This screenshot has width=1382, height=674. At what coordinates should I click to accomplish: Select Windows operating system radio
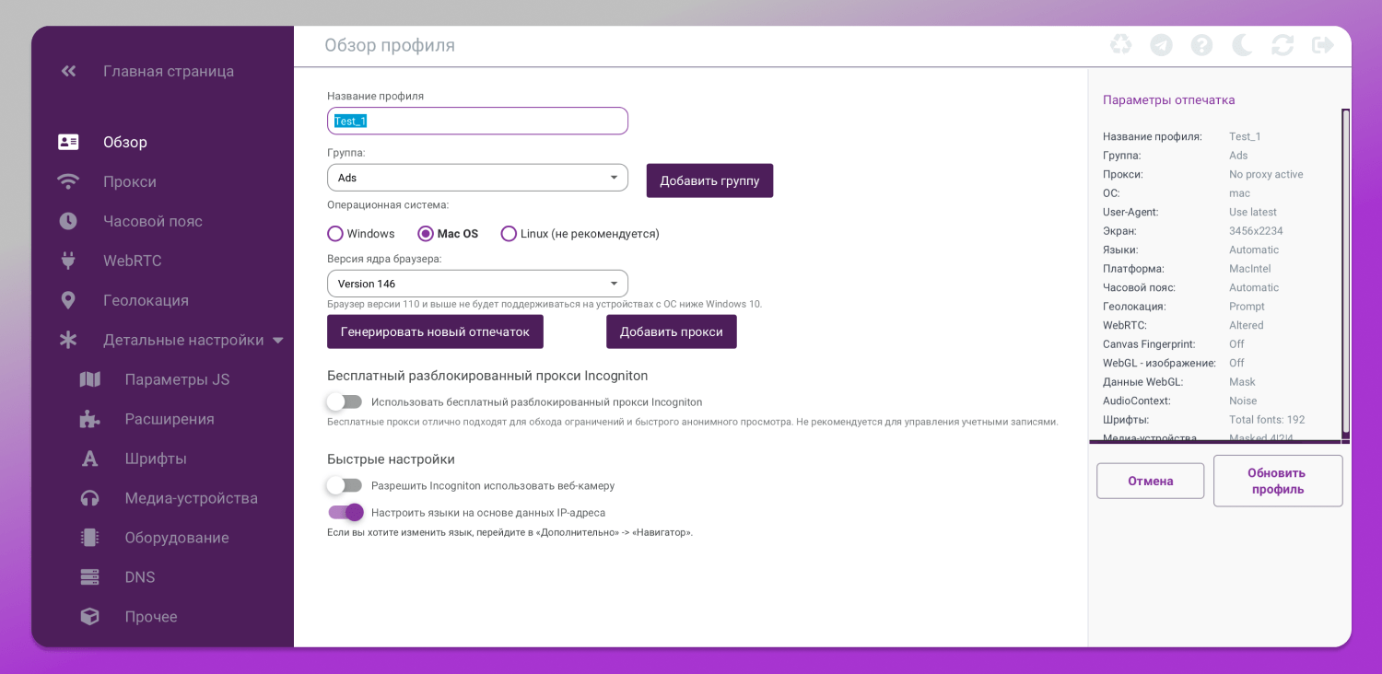coord(335,234)
